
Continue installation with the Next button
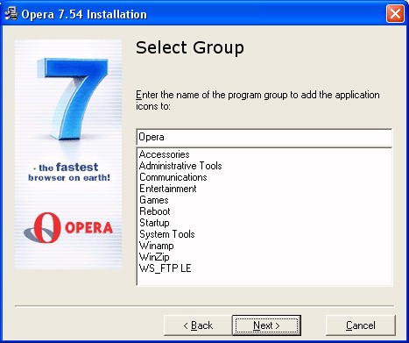266,325
